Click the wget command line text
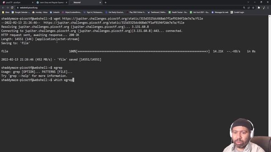The height and width of the screenshot is (152, 271). coord(128,19)
